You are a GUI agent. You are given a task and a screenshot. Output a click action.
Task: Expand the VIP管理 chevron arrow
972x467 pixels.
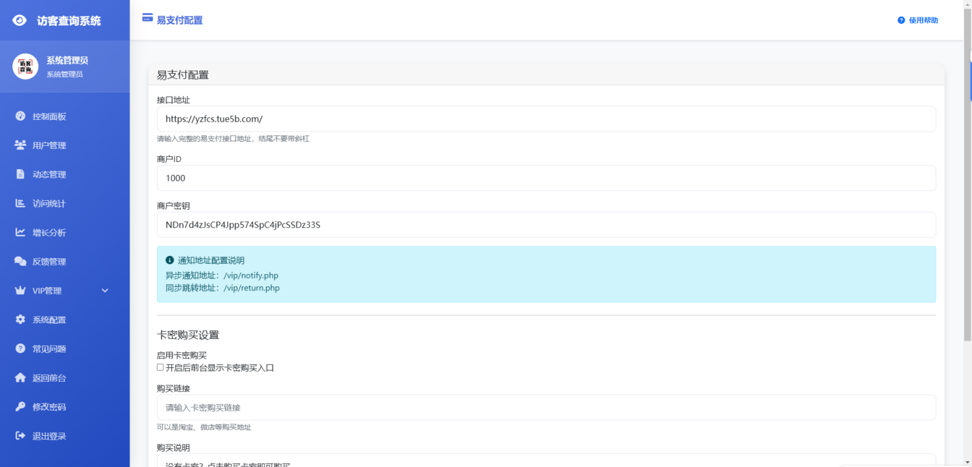tap(105, 291)
